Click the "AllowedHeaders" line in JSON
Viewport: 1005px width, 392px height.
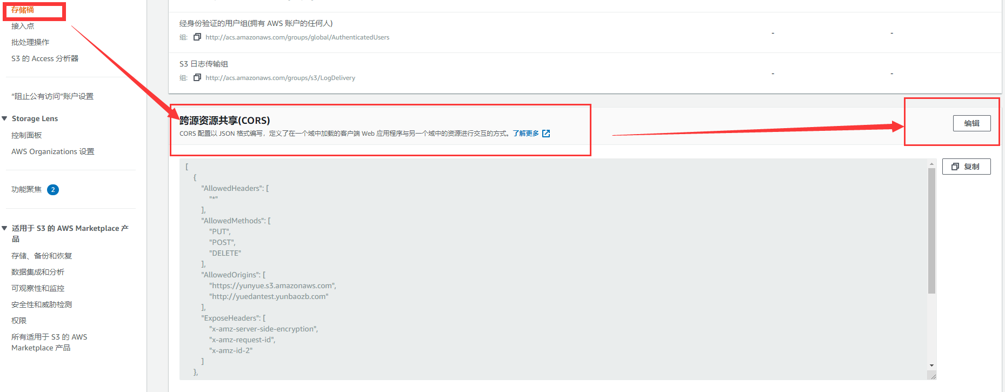click(235, 188)
